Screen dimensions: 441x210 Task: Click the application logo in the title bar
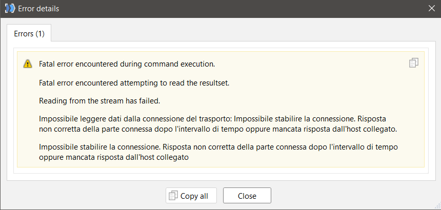[9, 9]
